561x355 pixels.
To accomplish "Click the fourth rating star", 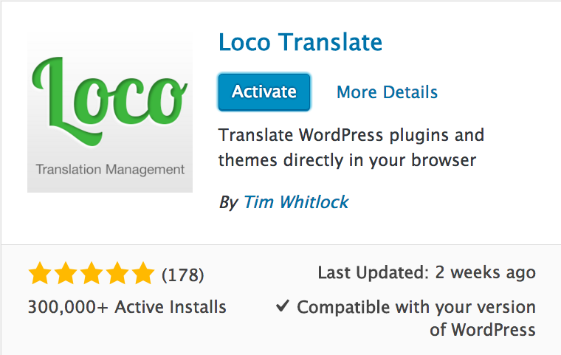I will coord(117,275).
